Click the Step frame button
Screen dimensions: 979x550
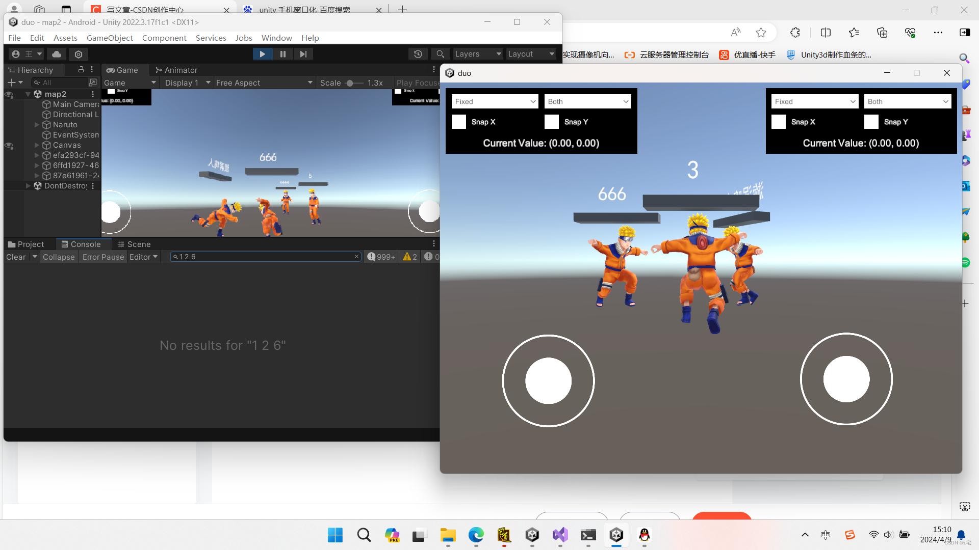(303, 54)
